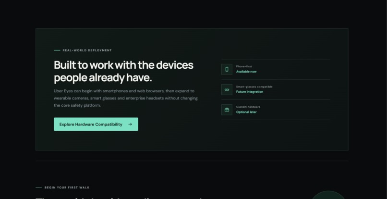Click the 'Built to work with the devices' heading

tap(124, 71)
